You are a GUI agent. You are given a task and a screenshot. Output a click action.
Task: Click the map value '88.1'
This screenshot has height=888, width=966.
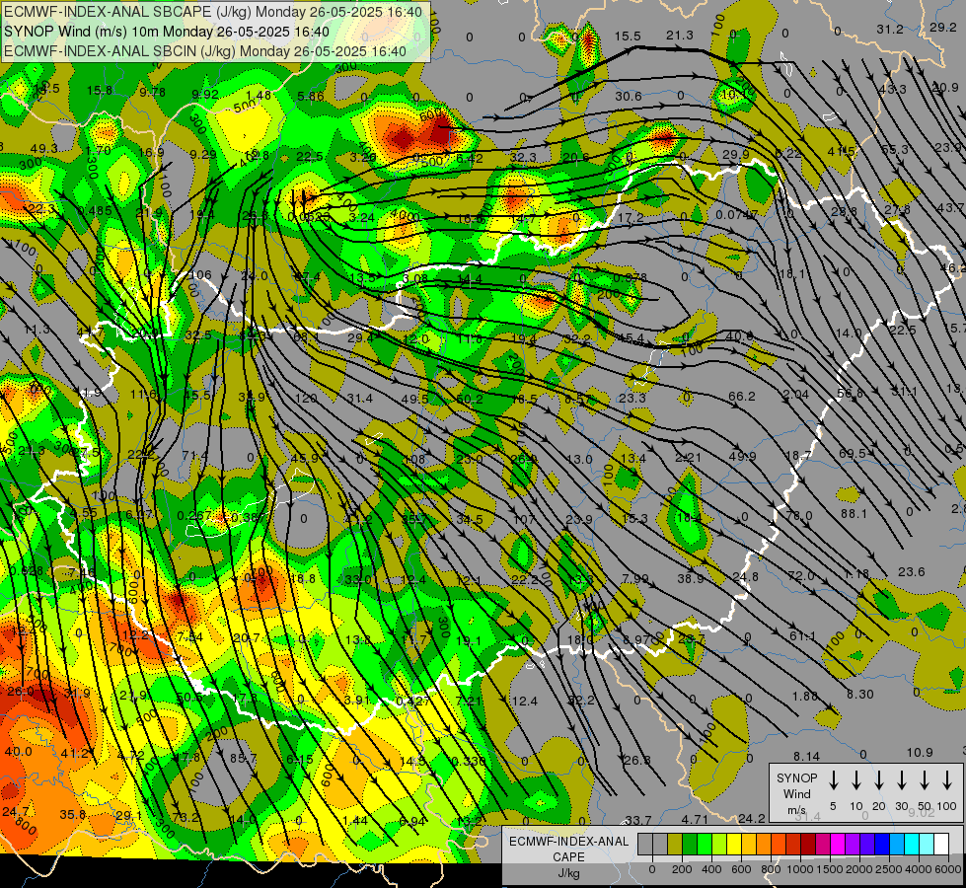(x=854, y=513)
